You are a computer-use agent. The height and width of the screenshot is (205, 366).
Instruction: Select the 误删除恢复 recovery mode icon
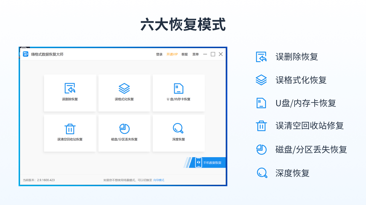tap(70, 88)
